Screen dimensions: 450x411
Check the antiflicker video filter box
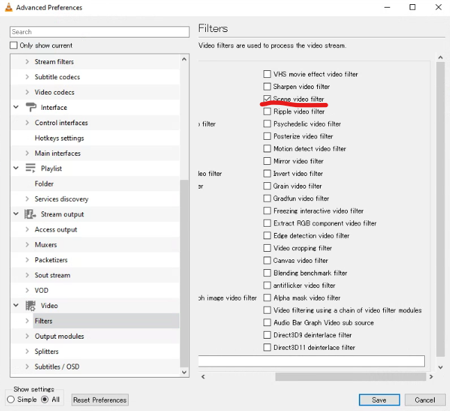(267, 285)
